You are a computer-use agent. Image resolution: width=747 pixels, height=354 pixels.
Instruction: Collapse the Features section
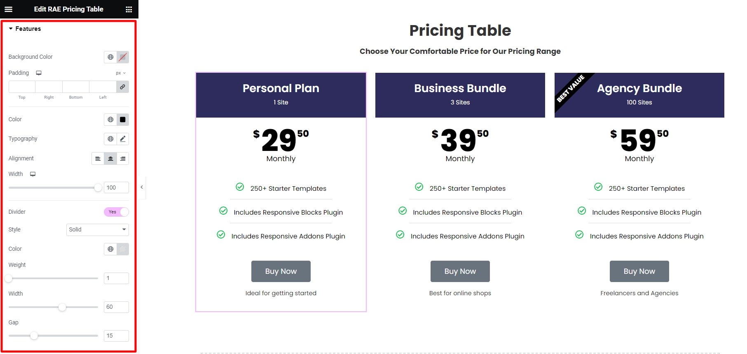25,29
